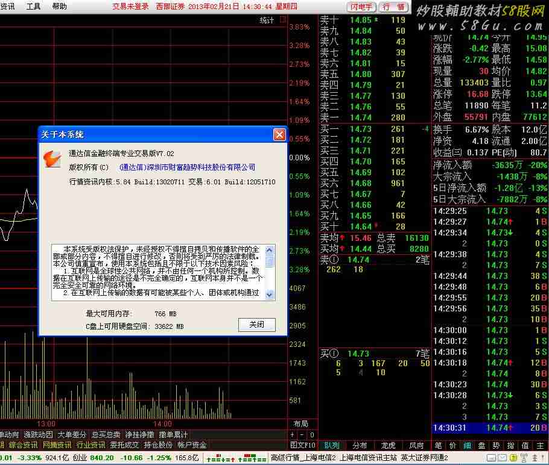549x465 pixels.
Task: Click the antenna signal icon in the status bar
Action: [x=524, y=458]
